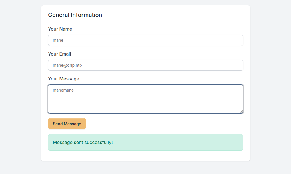This screenshot has width=291, height=174.
Task: Click gray page background right of card
Action: point(270,86)
